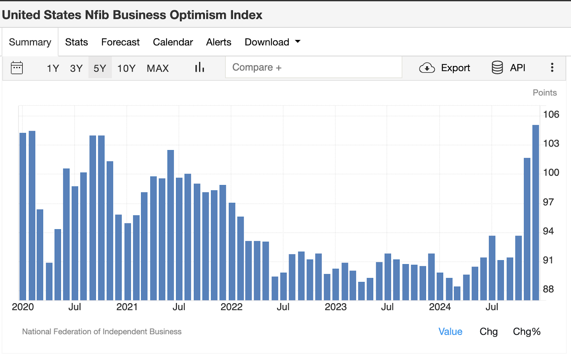Show Value display mode
Image resolution: width=571 pixels, height=356 pixels.
(x=450, y=331)
